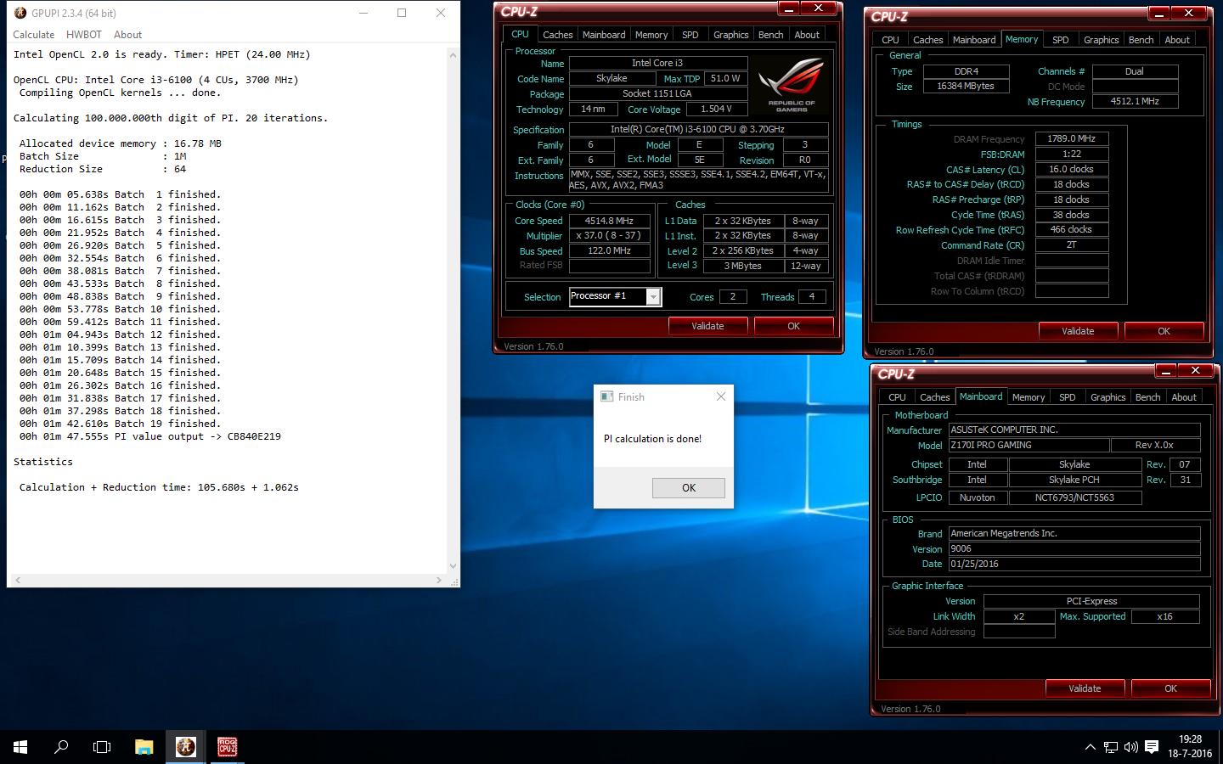Viewport: 1223px width, 764px height.
Task: Close the CPU-Z Mainboard window
Action: (x=1196, y=371)
